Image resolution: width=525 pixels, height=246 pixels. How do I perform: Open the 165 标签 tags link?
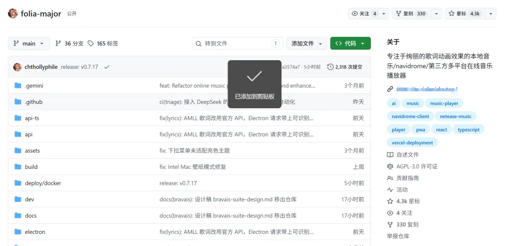(103, 44)
